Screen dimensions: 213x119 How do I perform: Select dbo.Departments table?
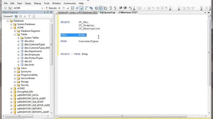[33, 51]
